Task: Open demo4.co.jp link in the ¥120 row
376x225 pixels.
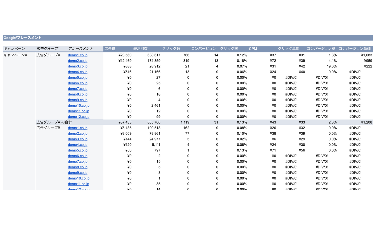Action: coord(78,145)
